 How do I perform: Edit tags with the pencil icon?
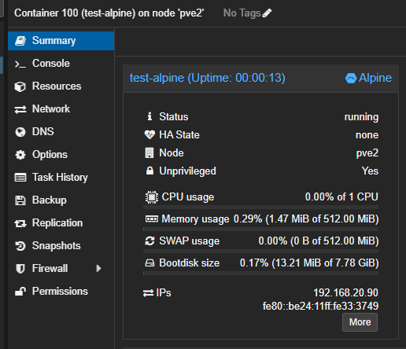pos(267,13)
